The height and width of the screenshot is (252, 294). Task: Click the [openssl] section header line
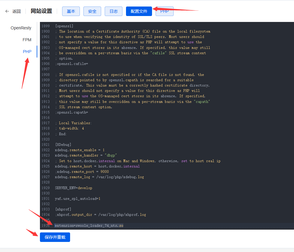tap(64, 26)
